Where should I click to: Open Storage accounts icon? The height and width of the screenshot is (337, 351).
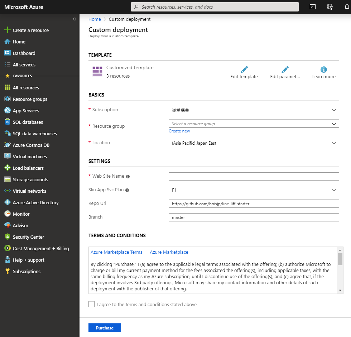tap(8, 179)
